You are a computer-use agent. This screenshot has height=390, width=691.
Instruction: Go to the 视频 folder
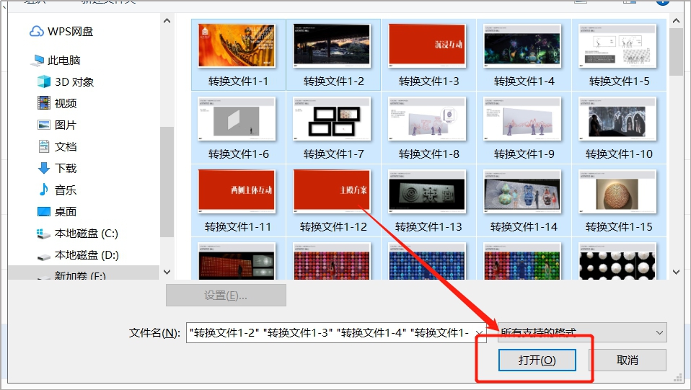click(x=57, y=104)
